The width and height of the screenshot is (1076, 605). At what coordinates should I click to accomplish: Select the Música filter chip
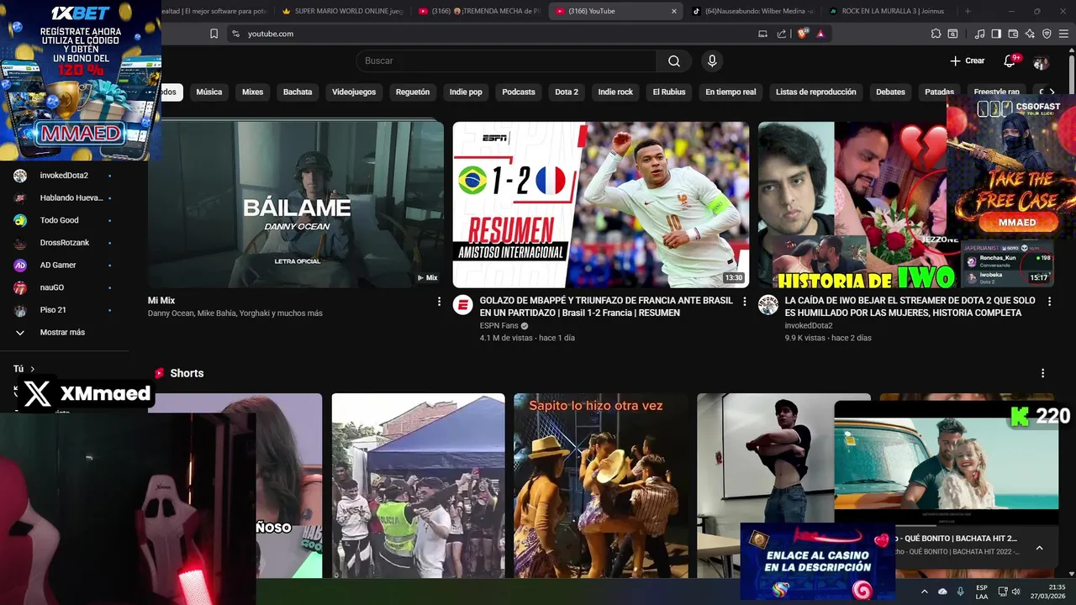coord(209,92)
